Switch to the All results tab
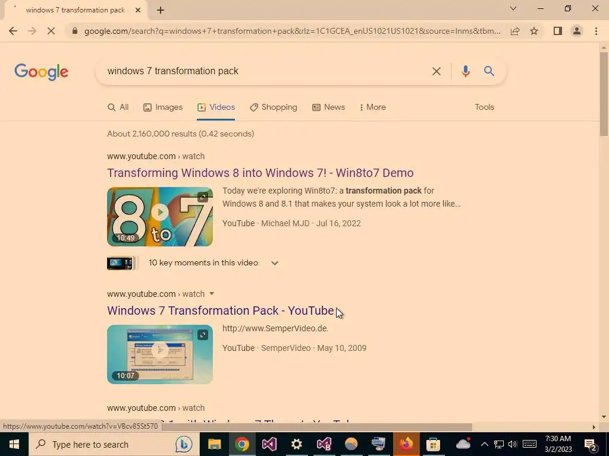 pyautogui.click(x=118, y=107)
